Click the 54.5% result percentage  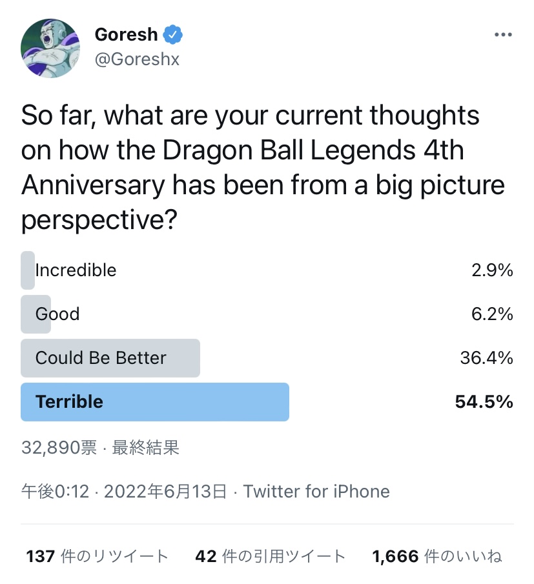click(x=484, y=402)
